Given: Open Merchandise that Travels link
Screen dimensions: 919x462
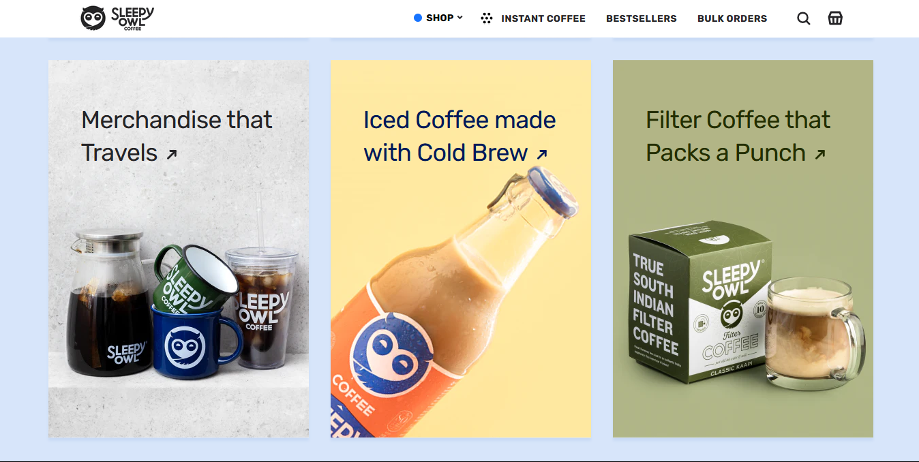Looking at the screenshot, I should [177, 136].
